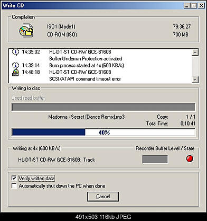Enable automatic PC shutdown when done
The image size is (207, 221).
pos(14,185)
